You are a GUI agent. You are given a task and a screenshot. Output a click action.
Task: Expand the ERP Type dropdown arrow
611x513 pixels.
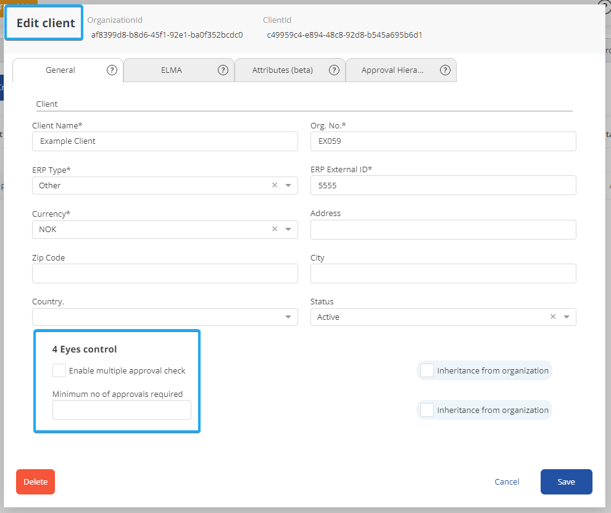click(x=288, y=185)
